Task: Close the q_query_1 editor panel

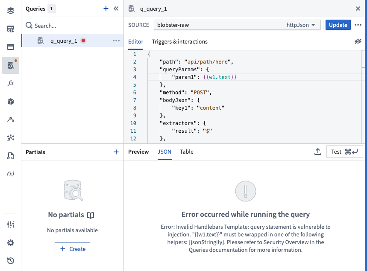Action: (x=358, y=9)
